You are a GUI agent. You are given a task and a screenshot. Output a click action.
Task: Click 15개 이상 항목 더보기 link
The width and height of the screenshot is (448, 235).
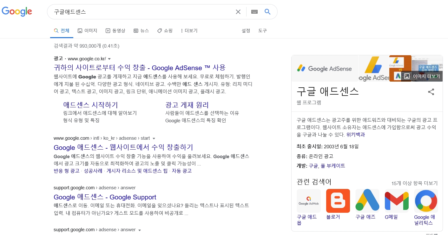(x=414, y=183)
